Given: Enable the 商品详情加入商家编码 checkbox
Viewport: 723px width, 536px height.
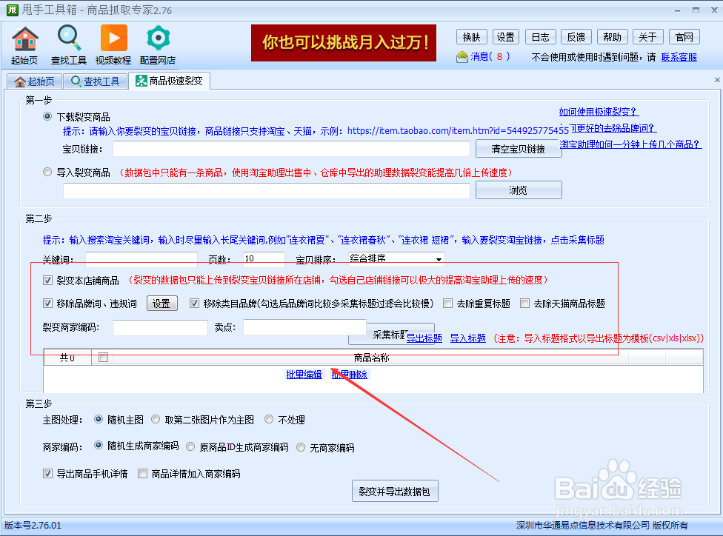Looking at the screenshot, I should 142,473.
